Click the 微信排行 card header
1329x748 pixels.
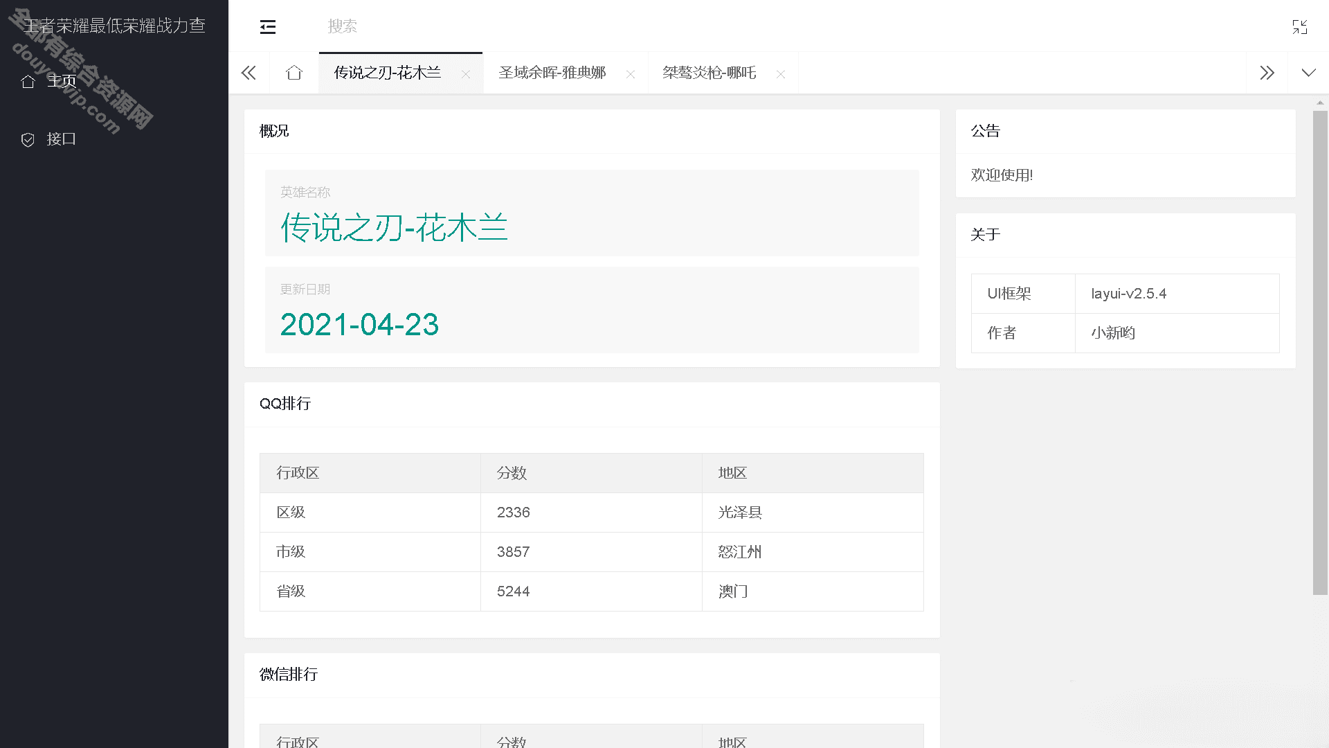click(592, 675)
